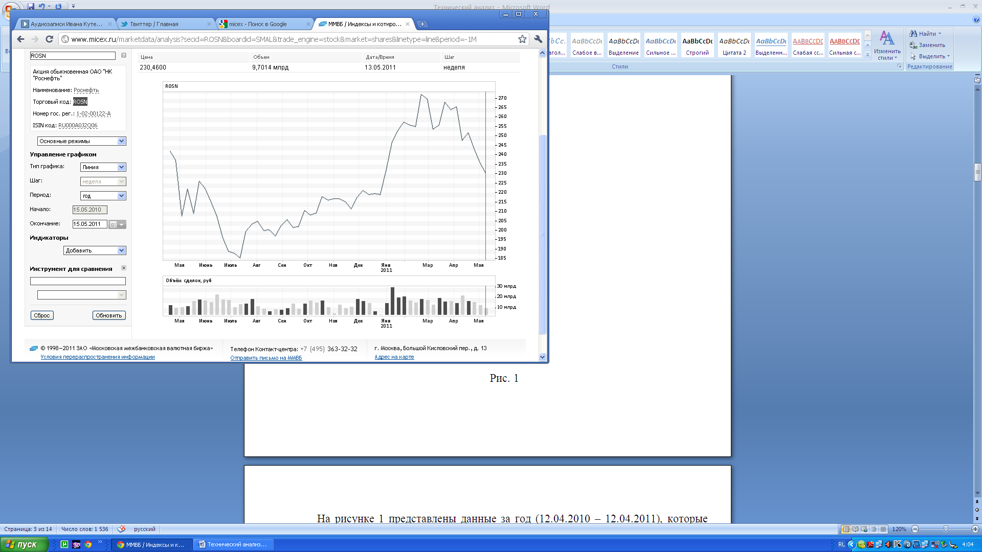Screen dimensions: 982x552
Task: Click the Обновить button
Action: pos(109,315)
